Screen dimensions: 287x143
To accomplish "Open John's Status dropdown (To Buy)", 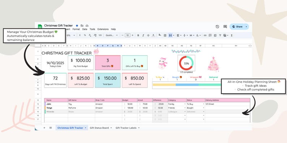I will click(x=204, y=104).
